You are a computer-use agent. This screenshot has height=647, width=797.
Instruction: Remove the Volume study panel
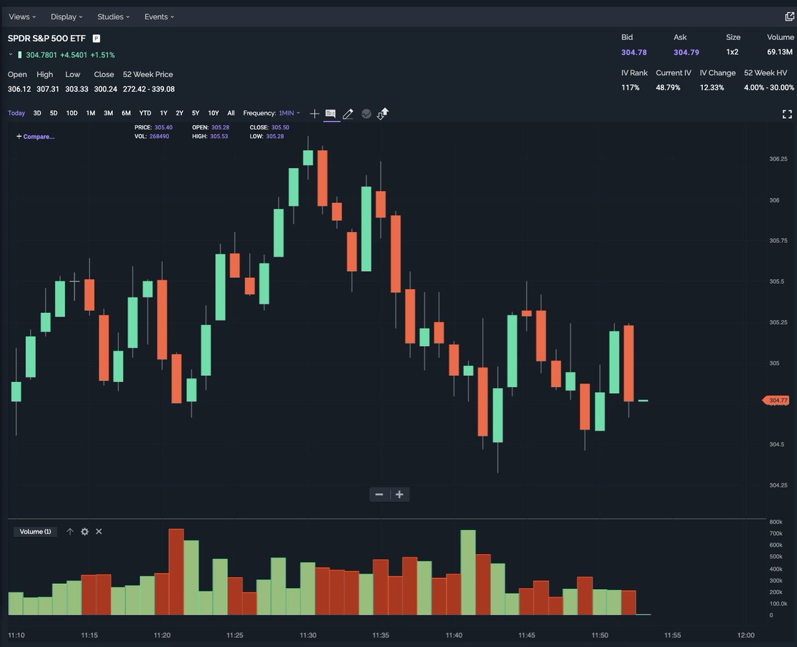tap(99, 531)
